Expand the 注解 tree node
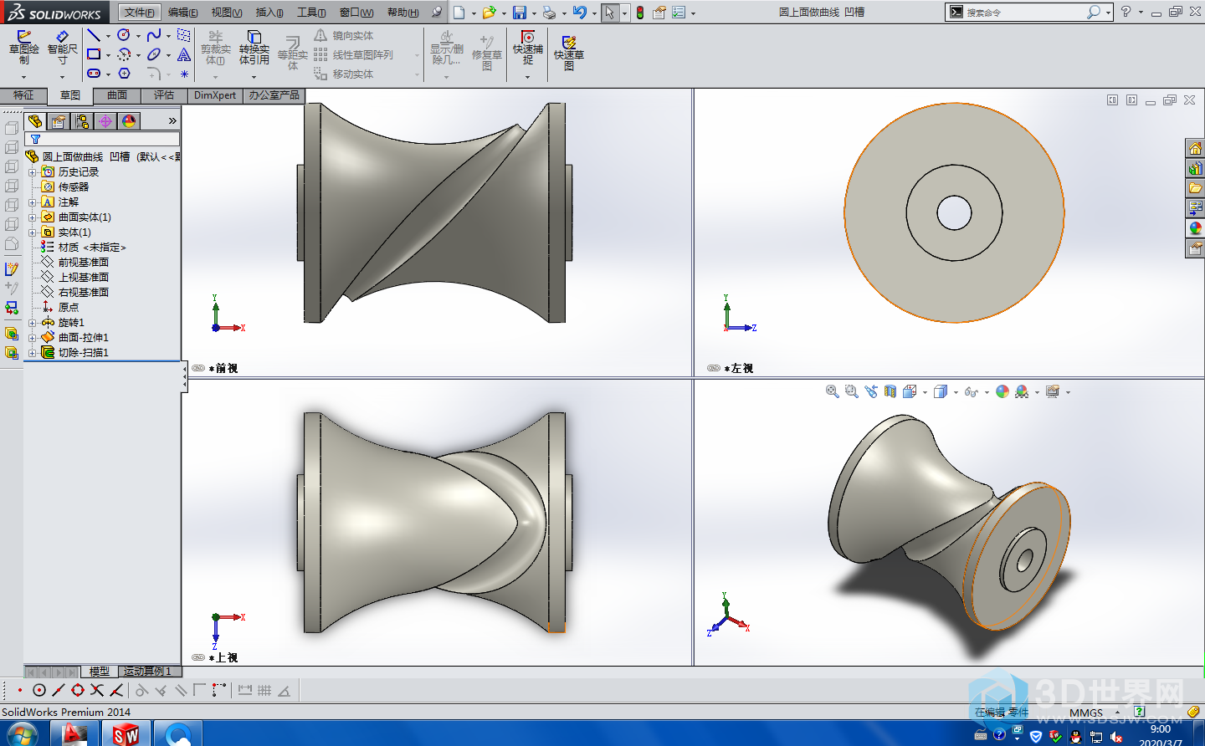 32,202
